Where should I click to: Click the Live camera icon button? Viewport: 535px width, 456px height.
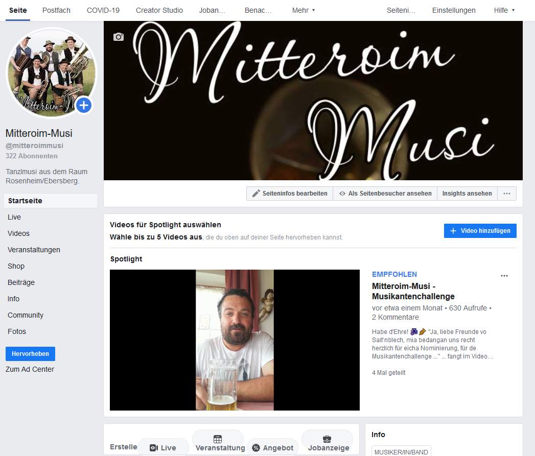pyautogui.click(x=153, y=448)
